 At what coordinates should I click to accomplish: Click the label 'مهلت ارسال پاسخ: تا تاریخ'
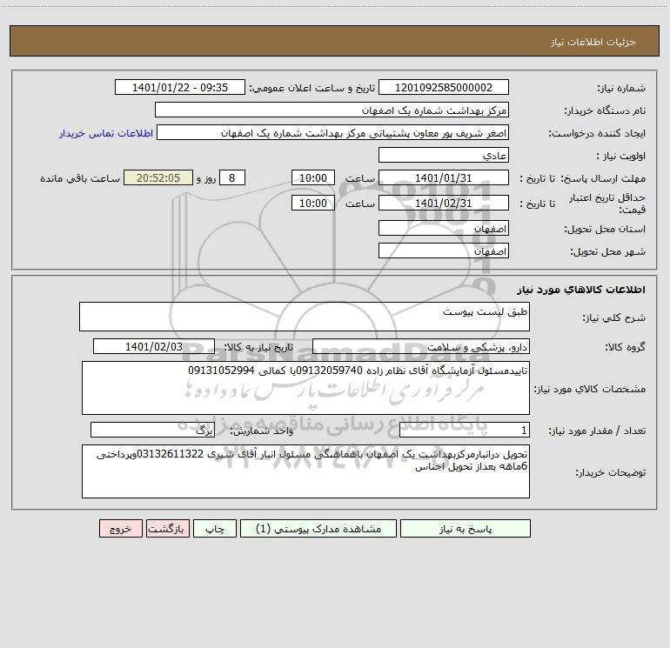point(582,178)
